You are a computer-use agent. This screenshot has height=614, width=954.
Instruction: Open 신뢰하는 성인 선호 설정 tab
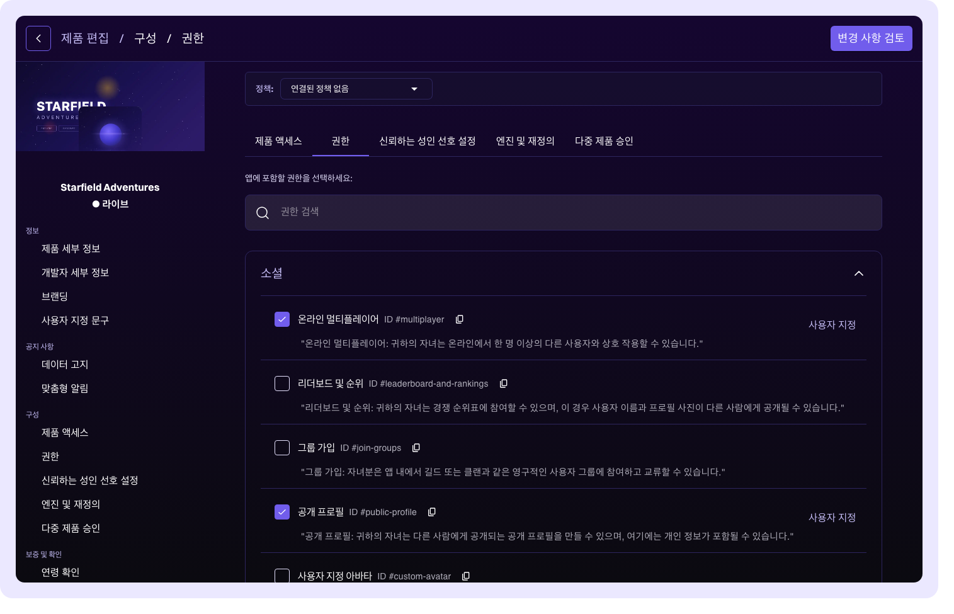click(428, 141)
